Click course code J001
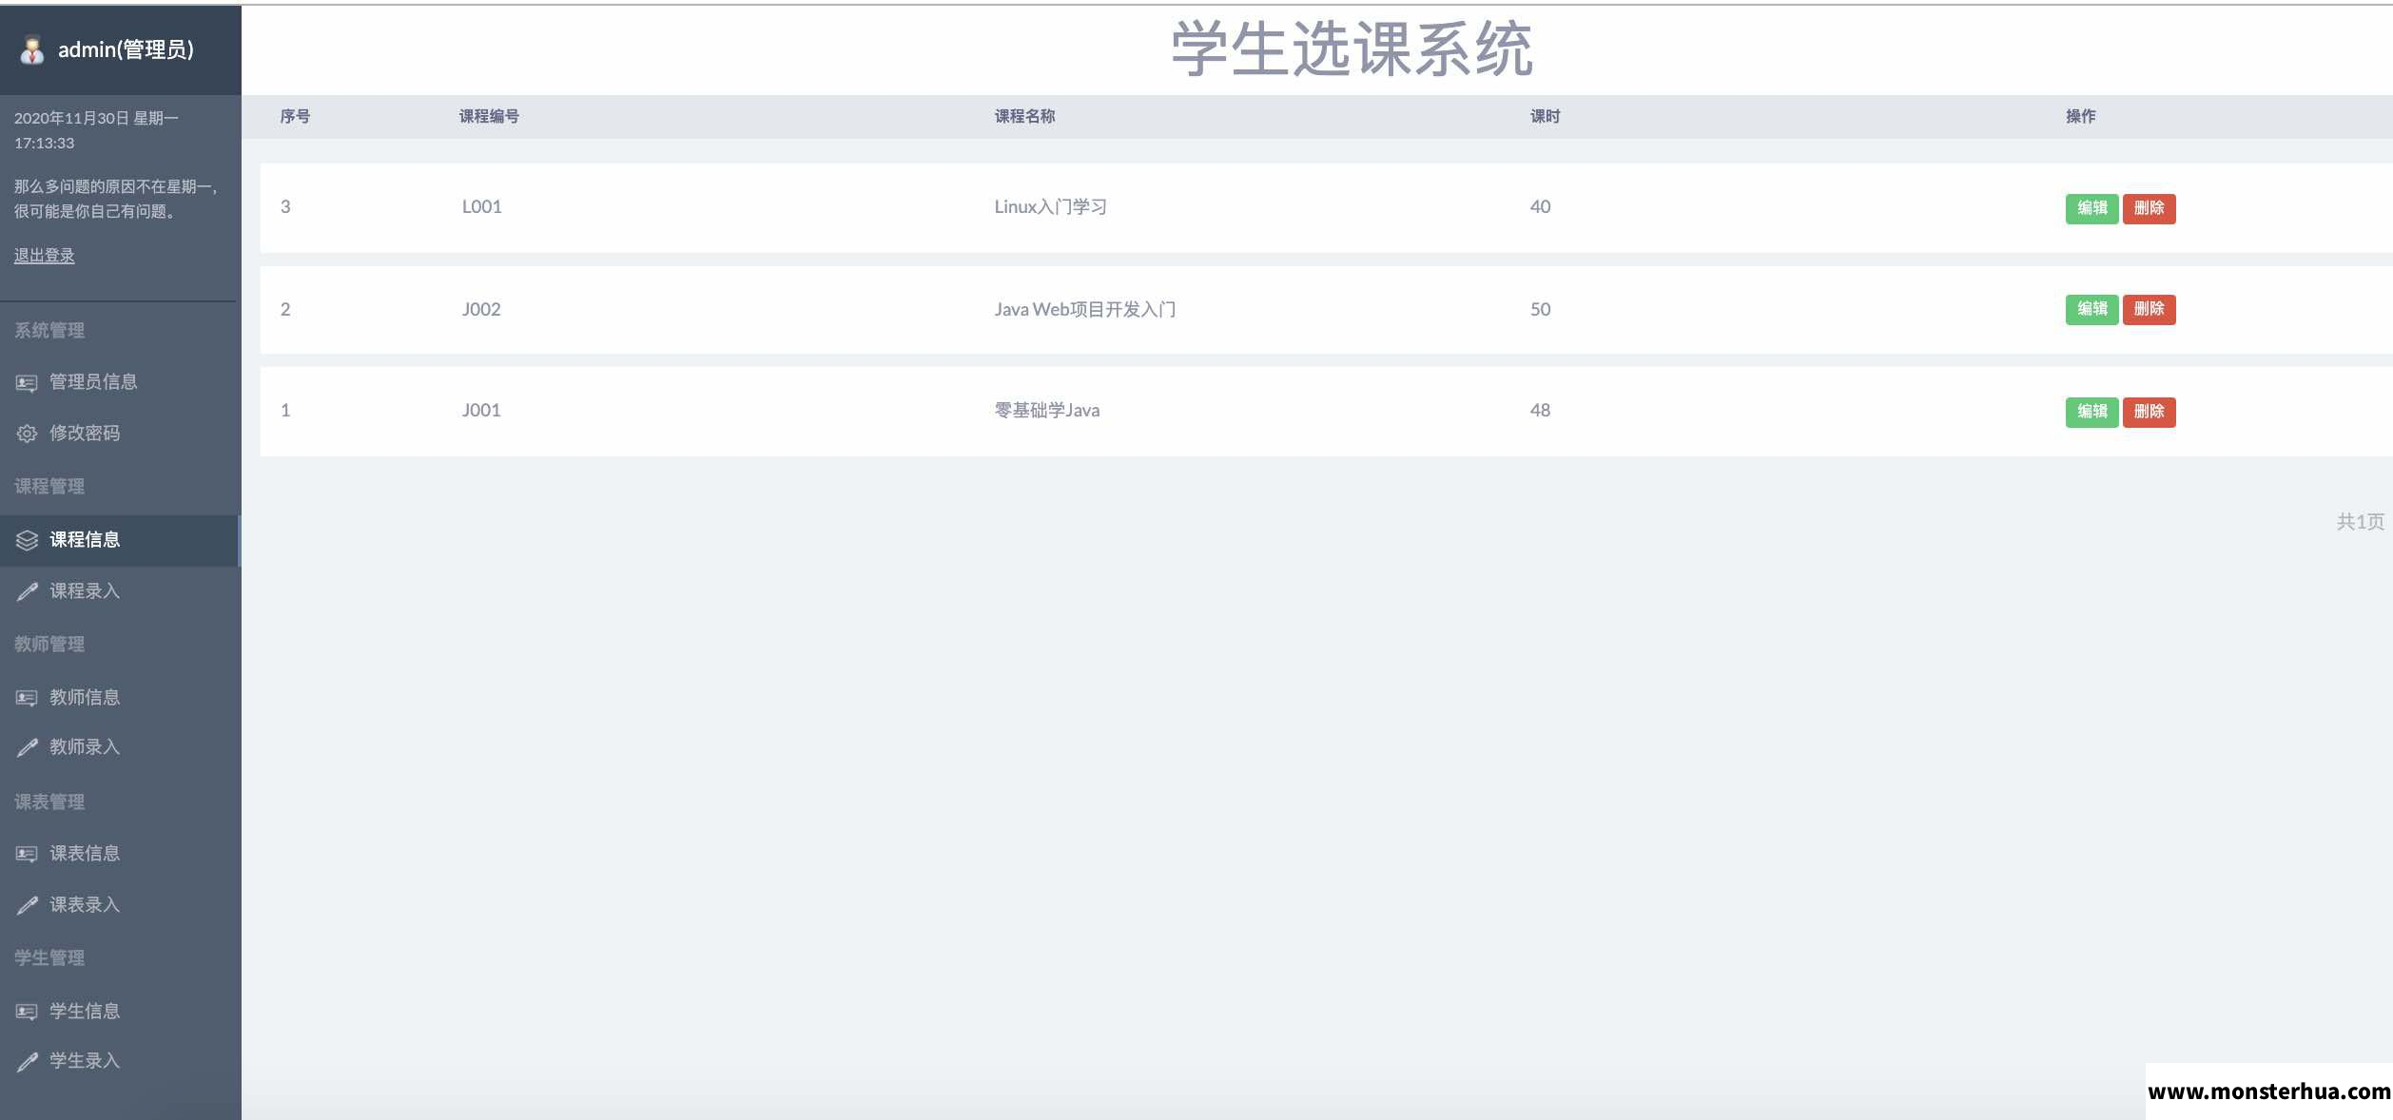This screenshot has width=2393, height=1120. click(481, 410)
